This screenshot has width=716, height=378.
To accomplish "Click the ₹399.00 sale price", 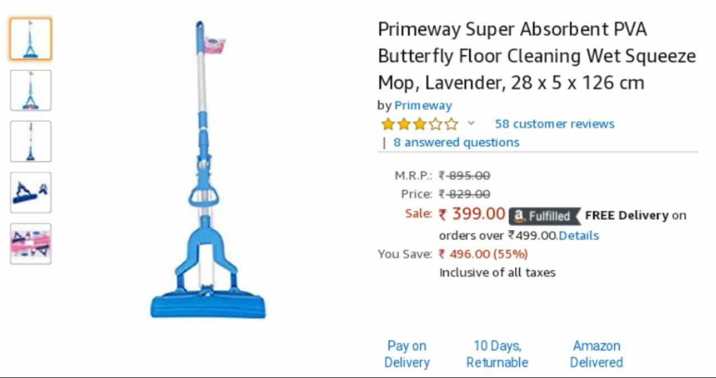I will coord(472,214).
